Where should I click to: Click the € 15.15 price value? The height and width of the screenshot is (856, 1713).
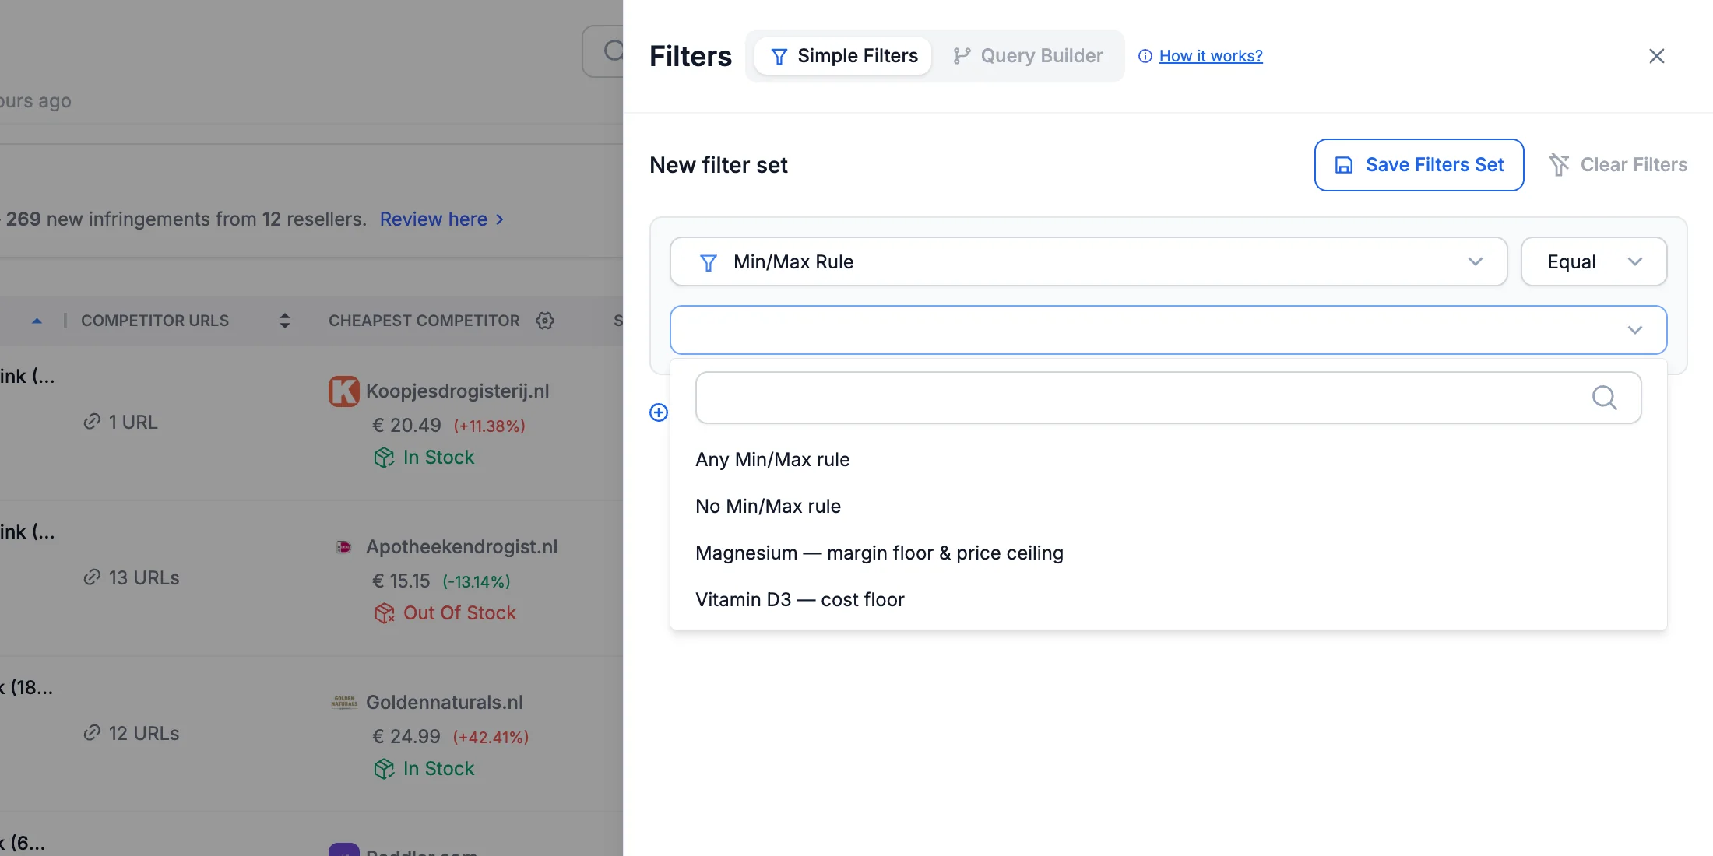(401, 581)
